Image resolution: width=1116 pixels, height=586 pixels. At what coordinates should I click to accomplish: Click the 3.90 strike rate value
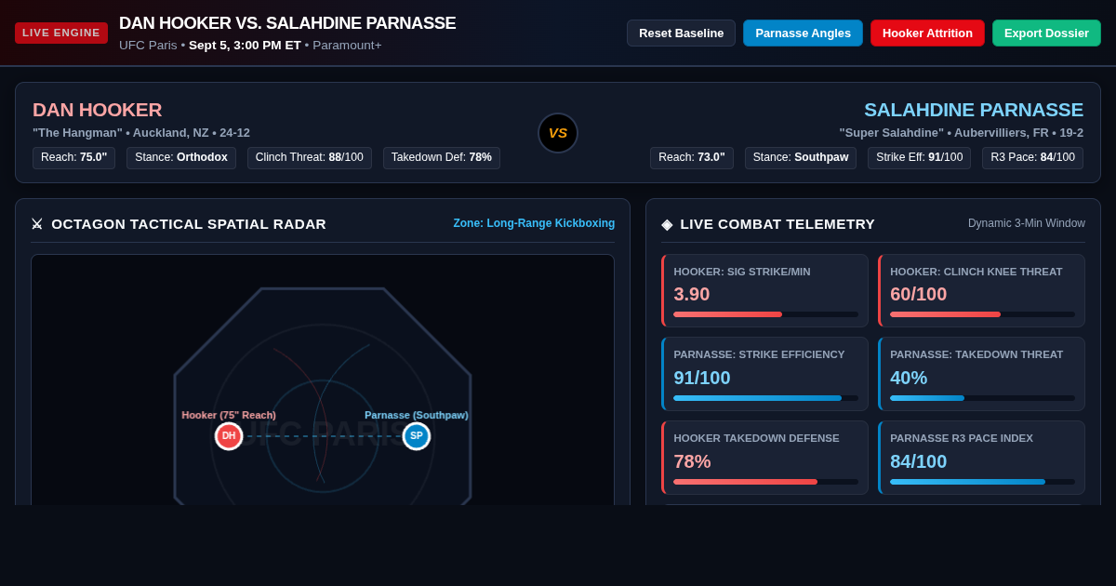coord(692,294)
